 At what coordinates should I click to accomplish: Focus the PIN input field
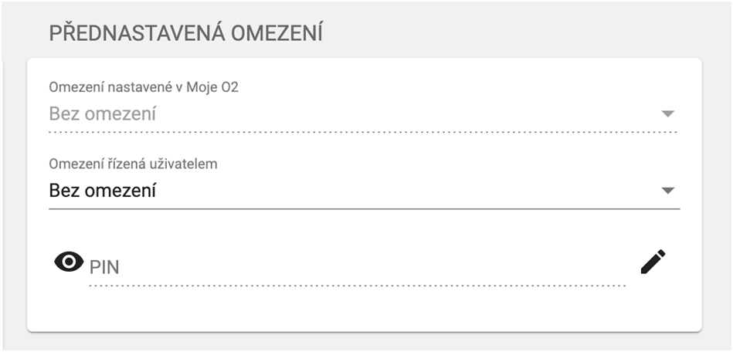point(355,267)
